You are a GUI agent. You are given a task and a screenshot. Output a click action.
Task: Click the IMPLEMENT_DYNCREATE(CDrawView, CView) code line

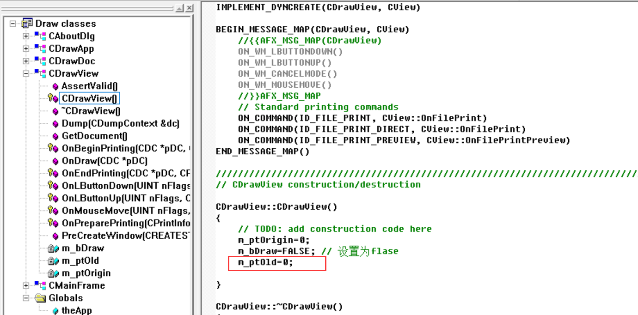coord(318,7)
